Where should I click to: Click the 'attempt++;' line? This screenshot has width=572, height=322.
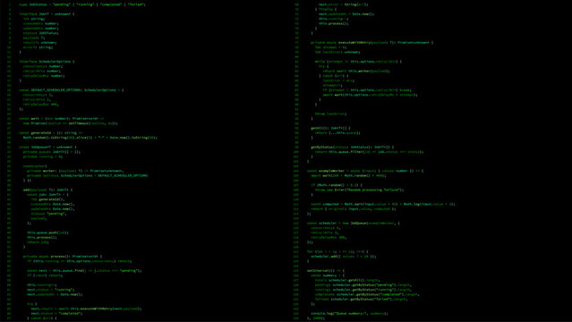point(333,85)
